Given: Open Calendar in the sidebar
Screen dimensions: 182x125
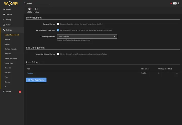Looking at the screenshot, I should coord(12,14).
